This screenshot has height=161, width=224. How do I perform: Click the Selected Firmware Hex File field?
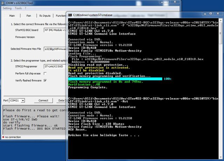click(x=55, y=49)
